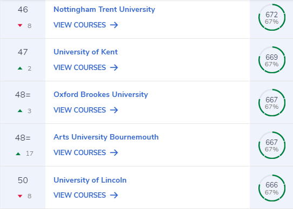Click View Courses arrow for Oxford Brookes
293x209 pixels.
tap(114, 110)
